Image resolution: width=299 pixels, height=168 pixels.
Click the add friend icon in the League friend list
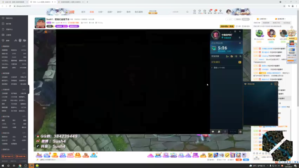click(227, 56)
